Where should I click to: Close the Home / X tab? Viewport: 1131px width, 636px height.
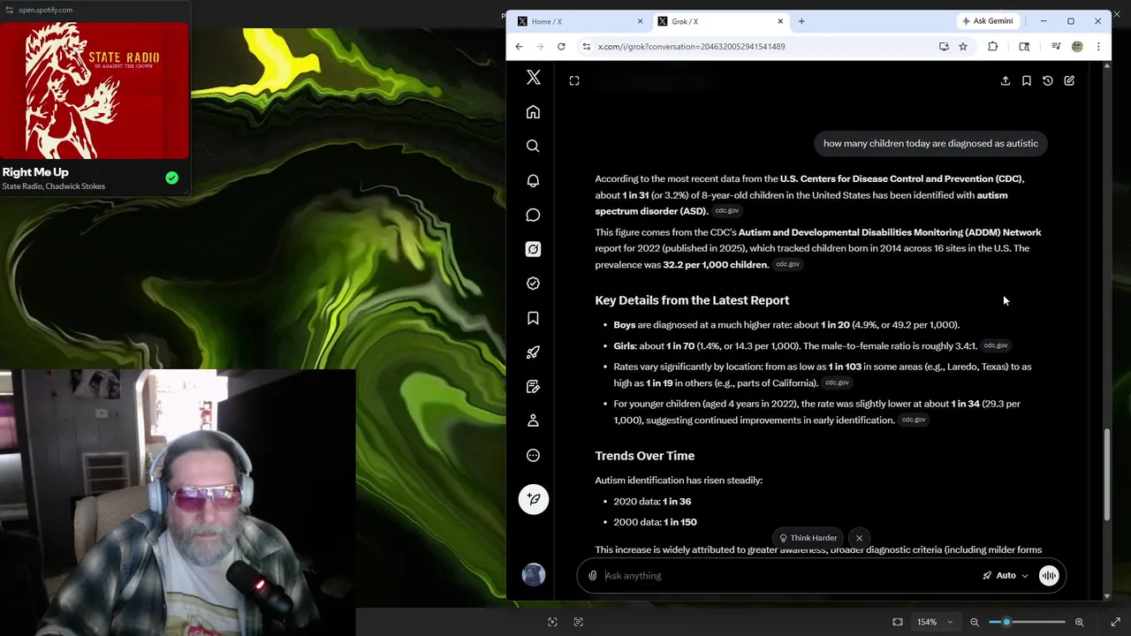click(x=641, y=21)
